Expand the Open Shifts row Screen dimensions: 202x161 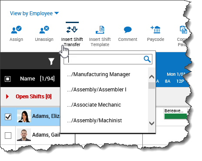[x=7, y=97]
